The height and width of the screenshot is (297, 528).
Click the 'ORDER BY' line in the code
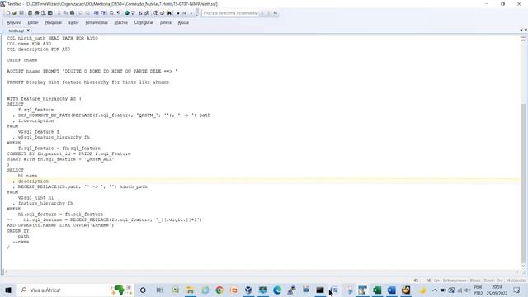click(x=18, y=231)
